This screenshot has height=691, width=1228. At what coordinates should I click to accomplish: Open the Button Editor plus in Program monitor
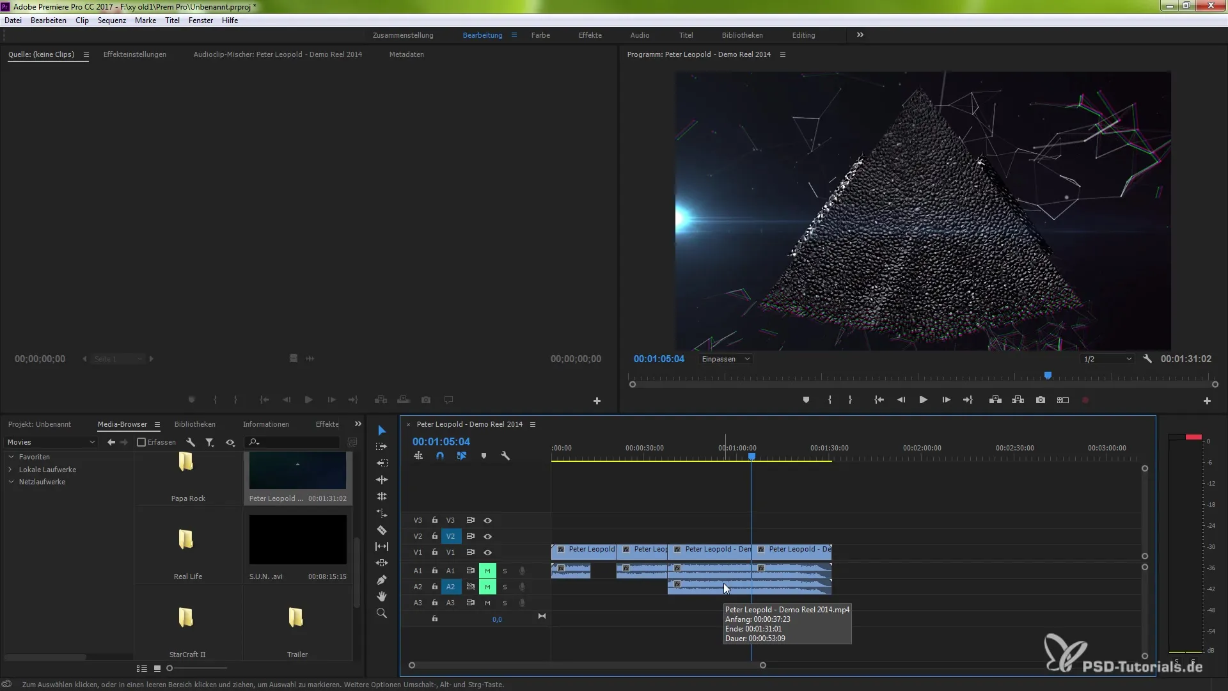pyautogui.click(x=1207, y=401)
